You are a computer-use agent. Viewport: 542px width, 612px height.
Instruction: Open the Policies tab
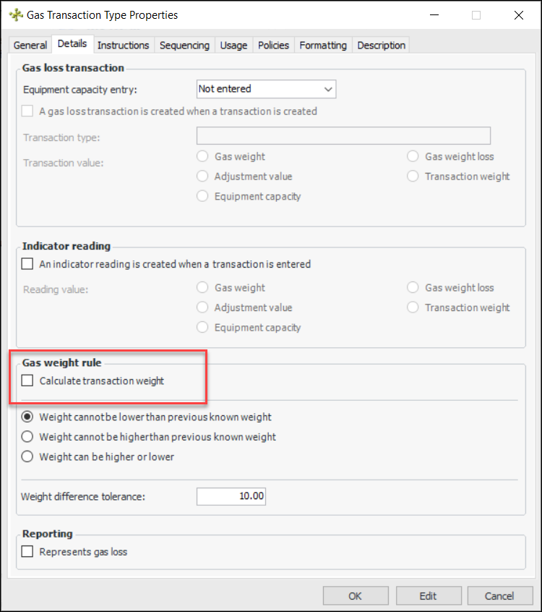coord(273,45)
